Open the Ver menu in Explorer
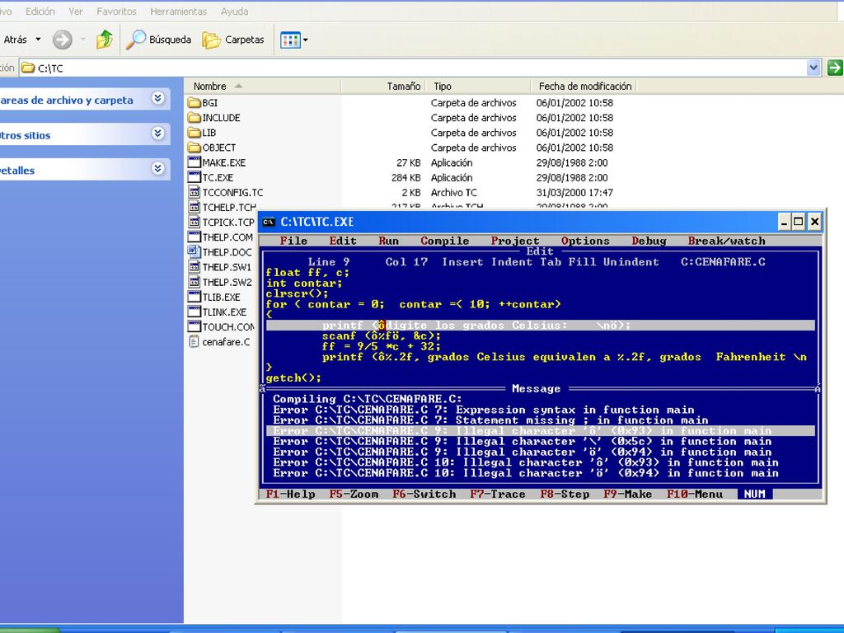Image resolution: width=844 pixels, height=633 pixels. [x=76, y=12]
